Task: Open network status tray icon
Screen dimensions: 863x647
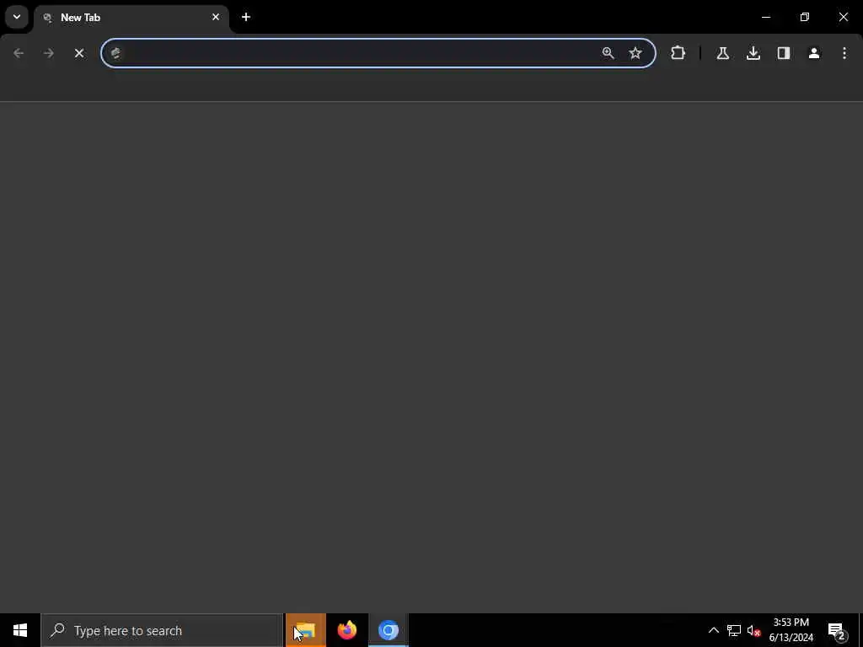Action: coord(734,630)
